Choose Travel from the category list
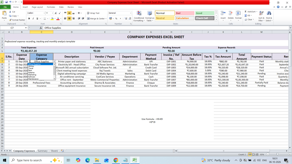292x164 pixels. pyautogui.click(x=31, y=68)
